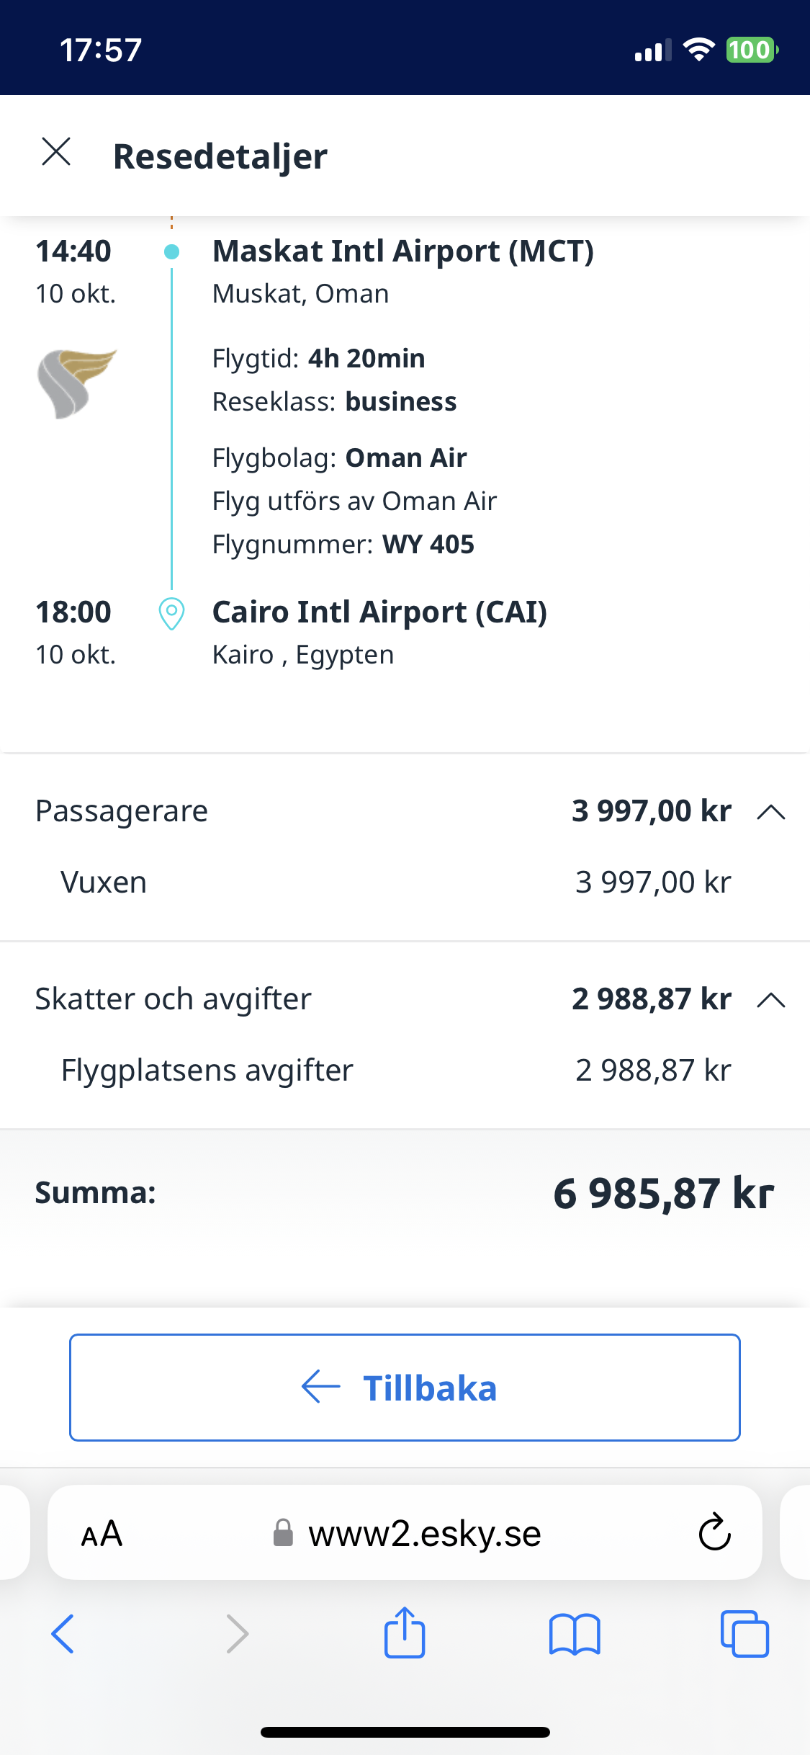The width and height of the screenshot is (810, 1755).
Task: Close the Resedetaljer panel with the X
Action: pos(56,153)
